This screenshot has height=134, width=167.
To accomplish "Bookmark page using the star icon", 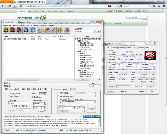I will point(112,6).
